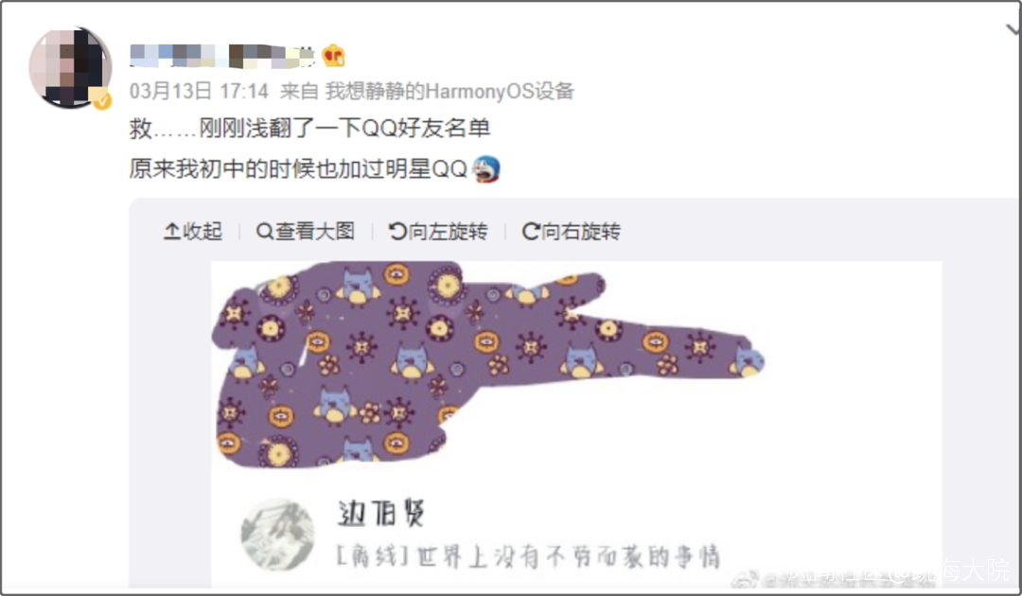Viewport: 1022px width, 596px height.
Task: Select the contact name 边伯贤
Action: pyautogui.click(x=382, y=513)
